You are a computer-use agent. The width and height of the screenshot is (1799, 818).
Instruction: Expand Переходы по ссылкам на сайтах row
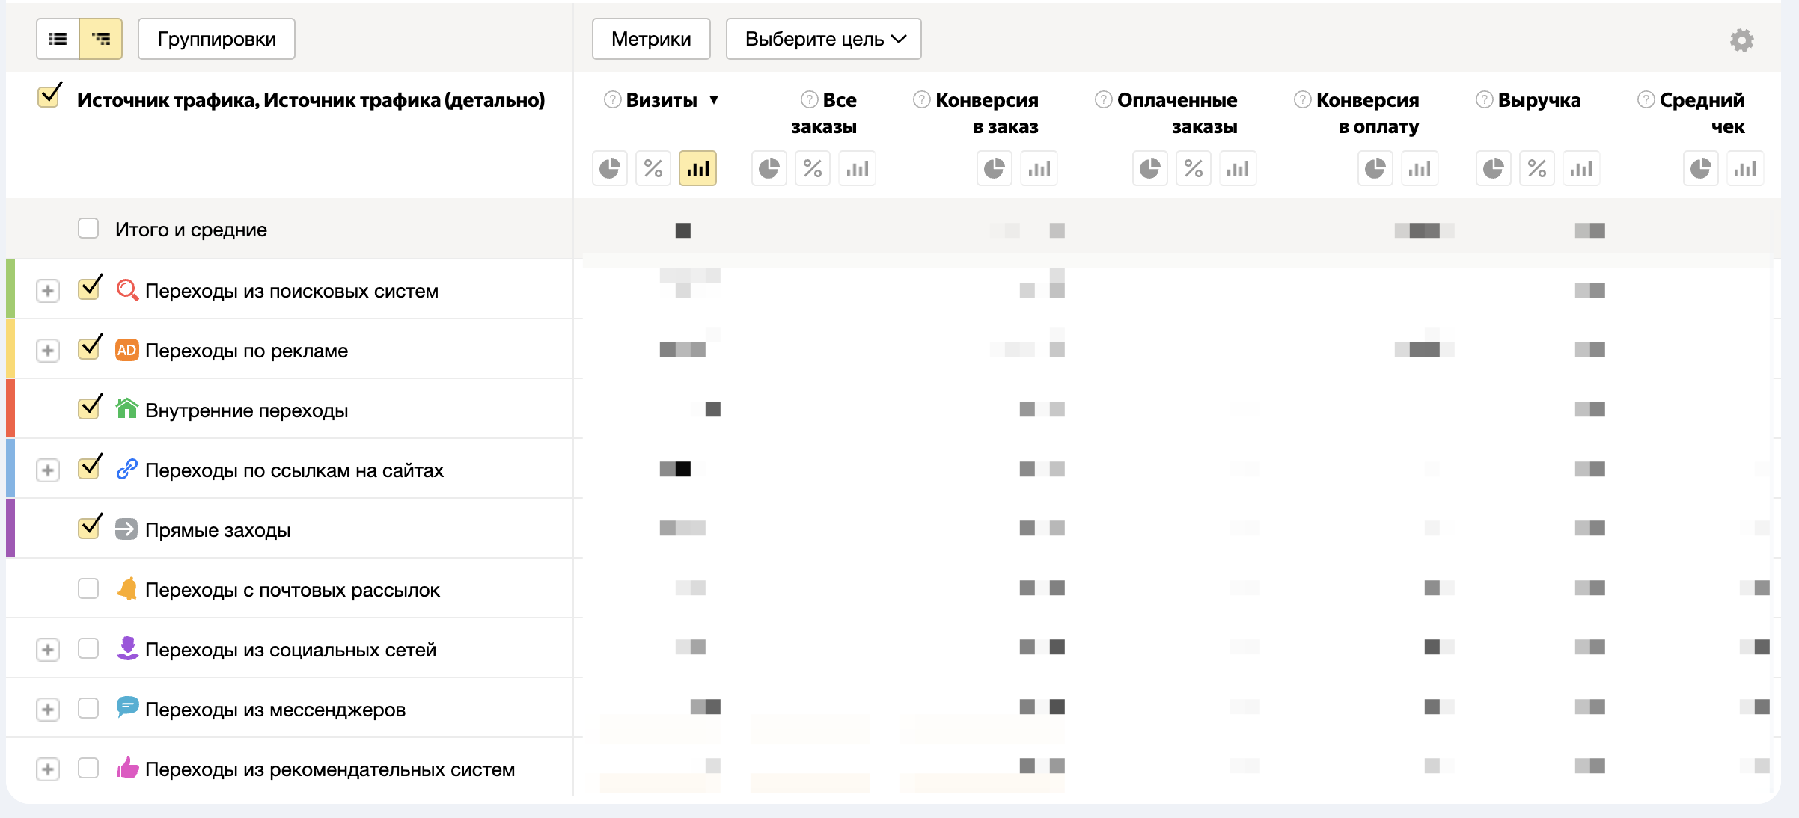tap(48, 470)
